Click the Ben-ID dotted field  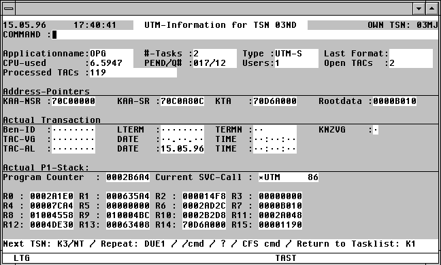pyautogui.click(x=73, y=130)
